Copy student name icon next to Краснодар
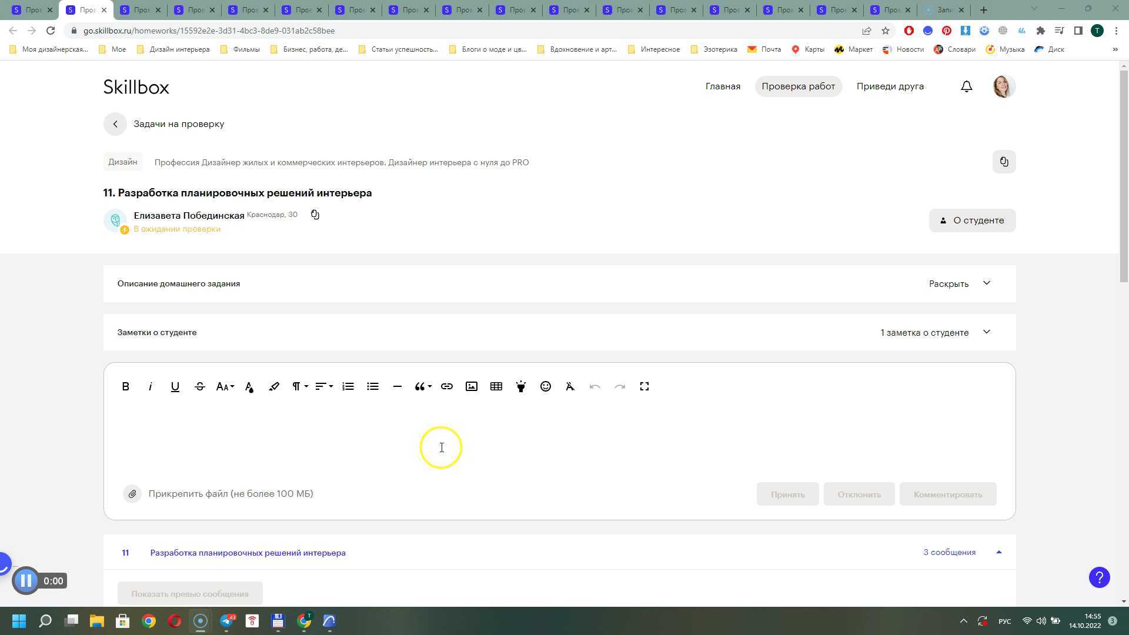The height and width of the screenshot is (635, 1129). pos(315,215)
